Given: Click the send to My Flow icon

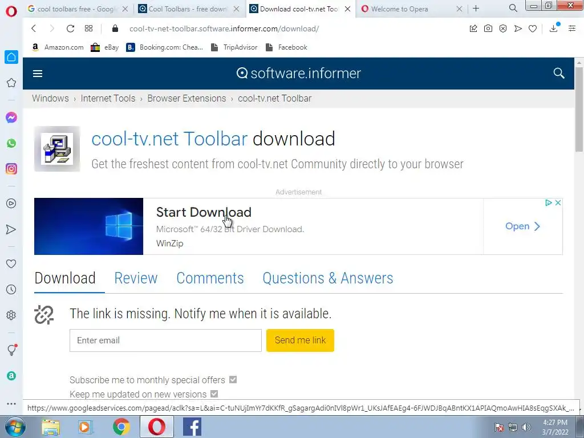Looking at the screenshot, I should click(x=518, y=29).
